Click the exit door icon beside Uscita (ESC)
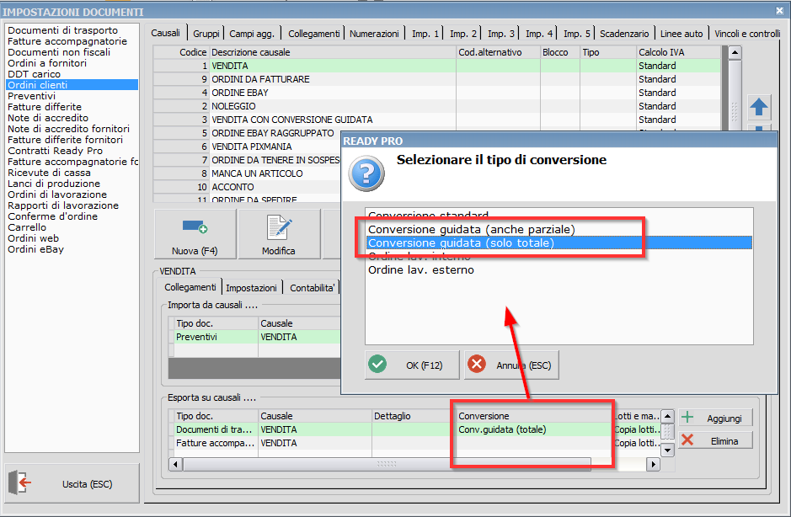This screenshot has height=517, width=791. click(19, 483)
